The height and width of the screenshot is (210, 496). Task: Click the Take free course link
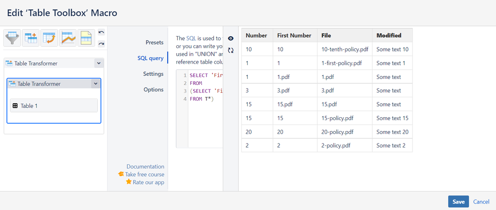tap(144, 174)
